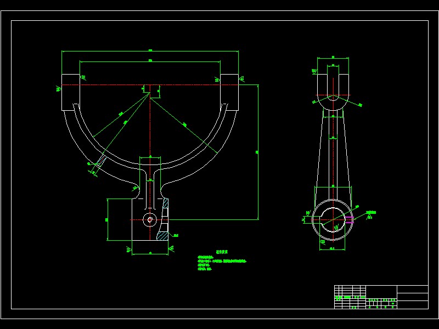Select the right fork prong rectangle
This screenshot has width=439, height=329.
click(x=229, y=92)
